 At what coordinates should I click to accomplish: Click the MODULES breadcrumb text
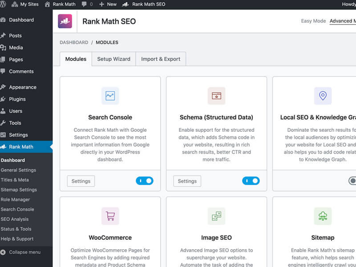click(107, 42)
